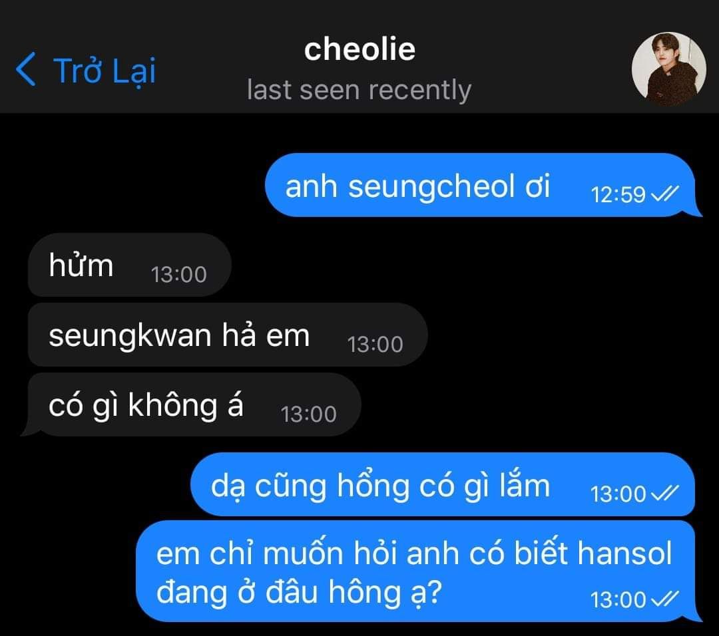
Task: Tap 13:00 timestamp on hansol message
Action: point(618,600)
